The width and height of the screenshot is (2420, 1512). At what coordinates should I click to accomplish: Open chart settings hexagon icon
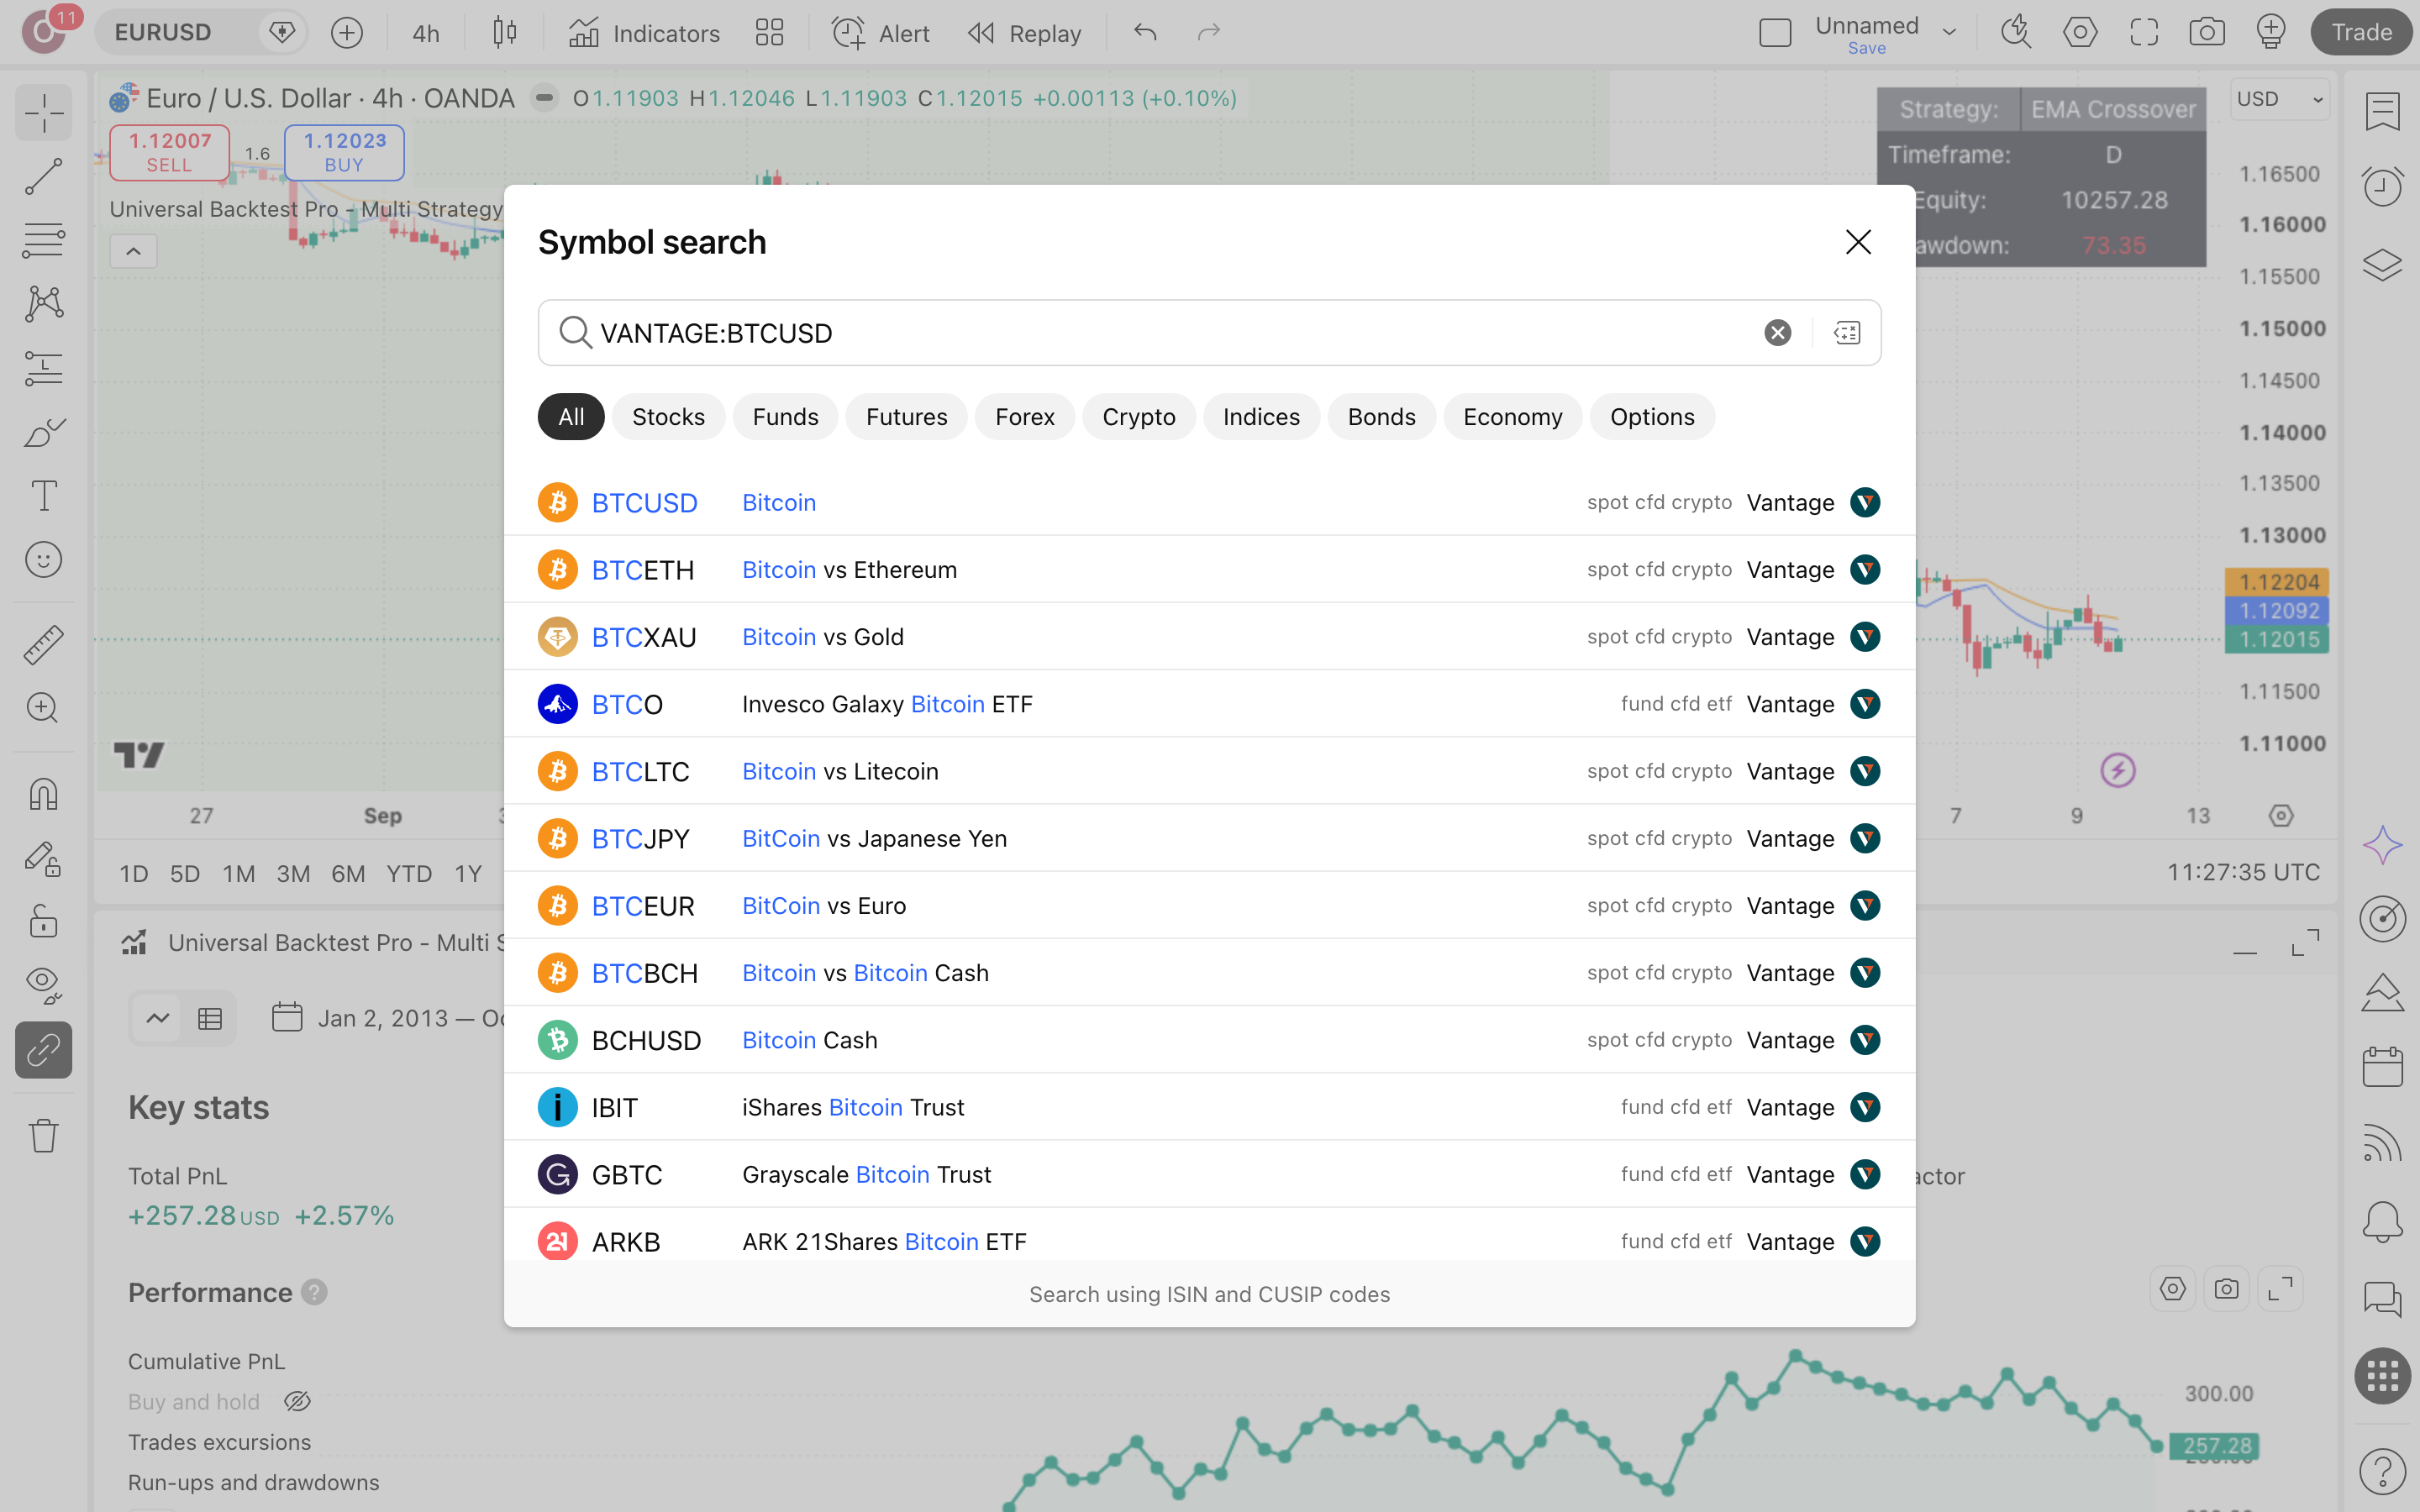point(2080,33)
